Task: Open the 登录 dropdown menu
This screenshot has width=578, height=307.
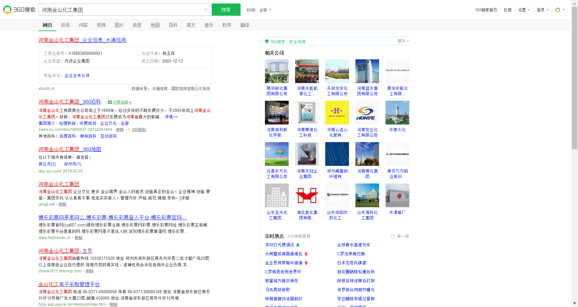Action: (543, 10)
